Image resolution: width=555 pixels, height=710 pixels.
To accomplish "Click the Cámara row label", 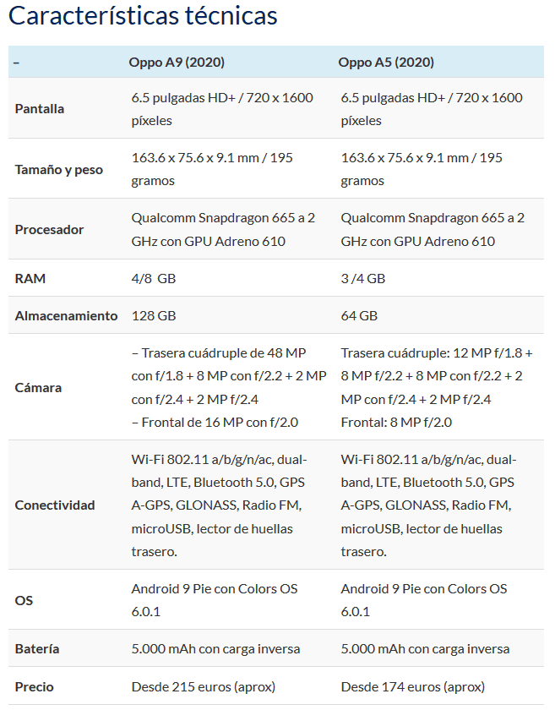I will tap(38, 388).
